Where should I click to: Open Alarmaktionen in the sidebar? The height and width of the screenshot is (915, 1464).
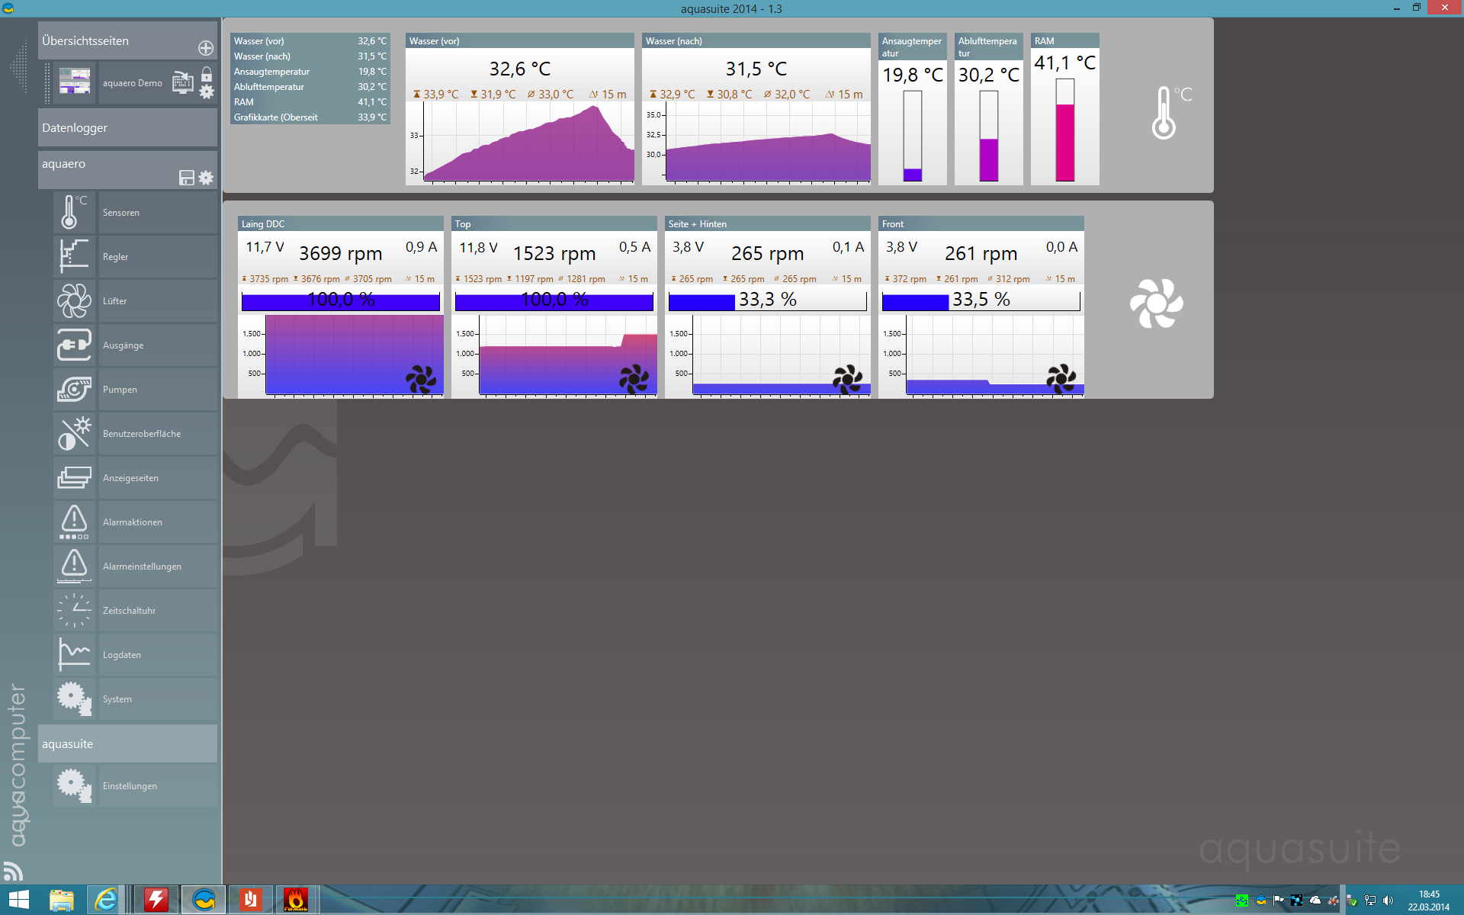(133, 522)
